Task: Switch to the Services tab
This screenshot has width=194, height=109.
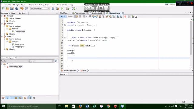Action: [x=22, y=13]
